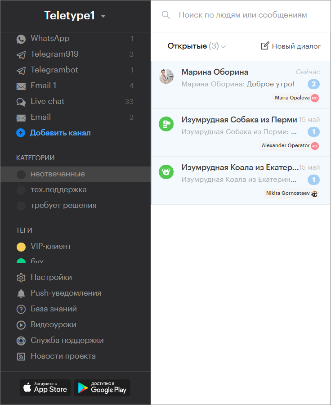Open the Изумрудная Коала koala avatar

point(166,172)
